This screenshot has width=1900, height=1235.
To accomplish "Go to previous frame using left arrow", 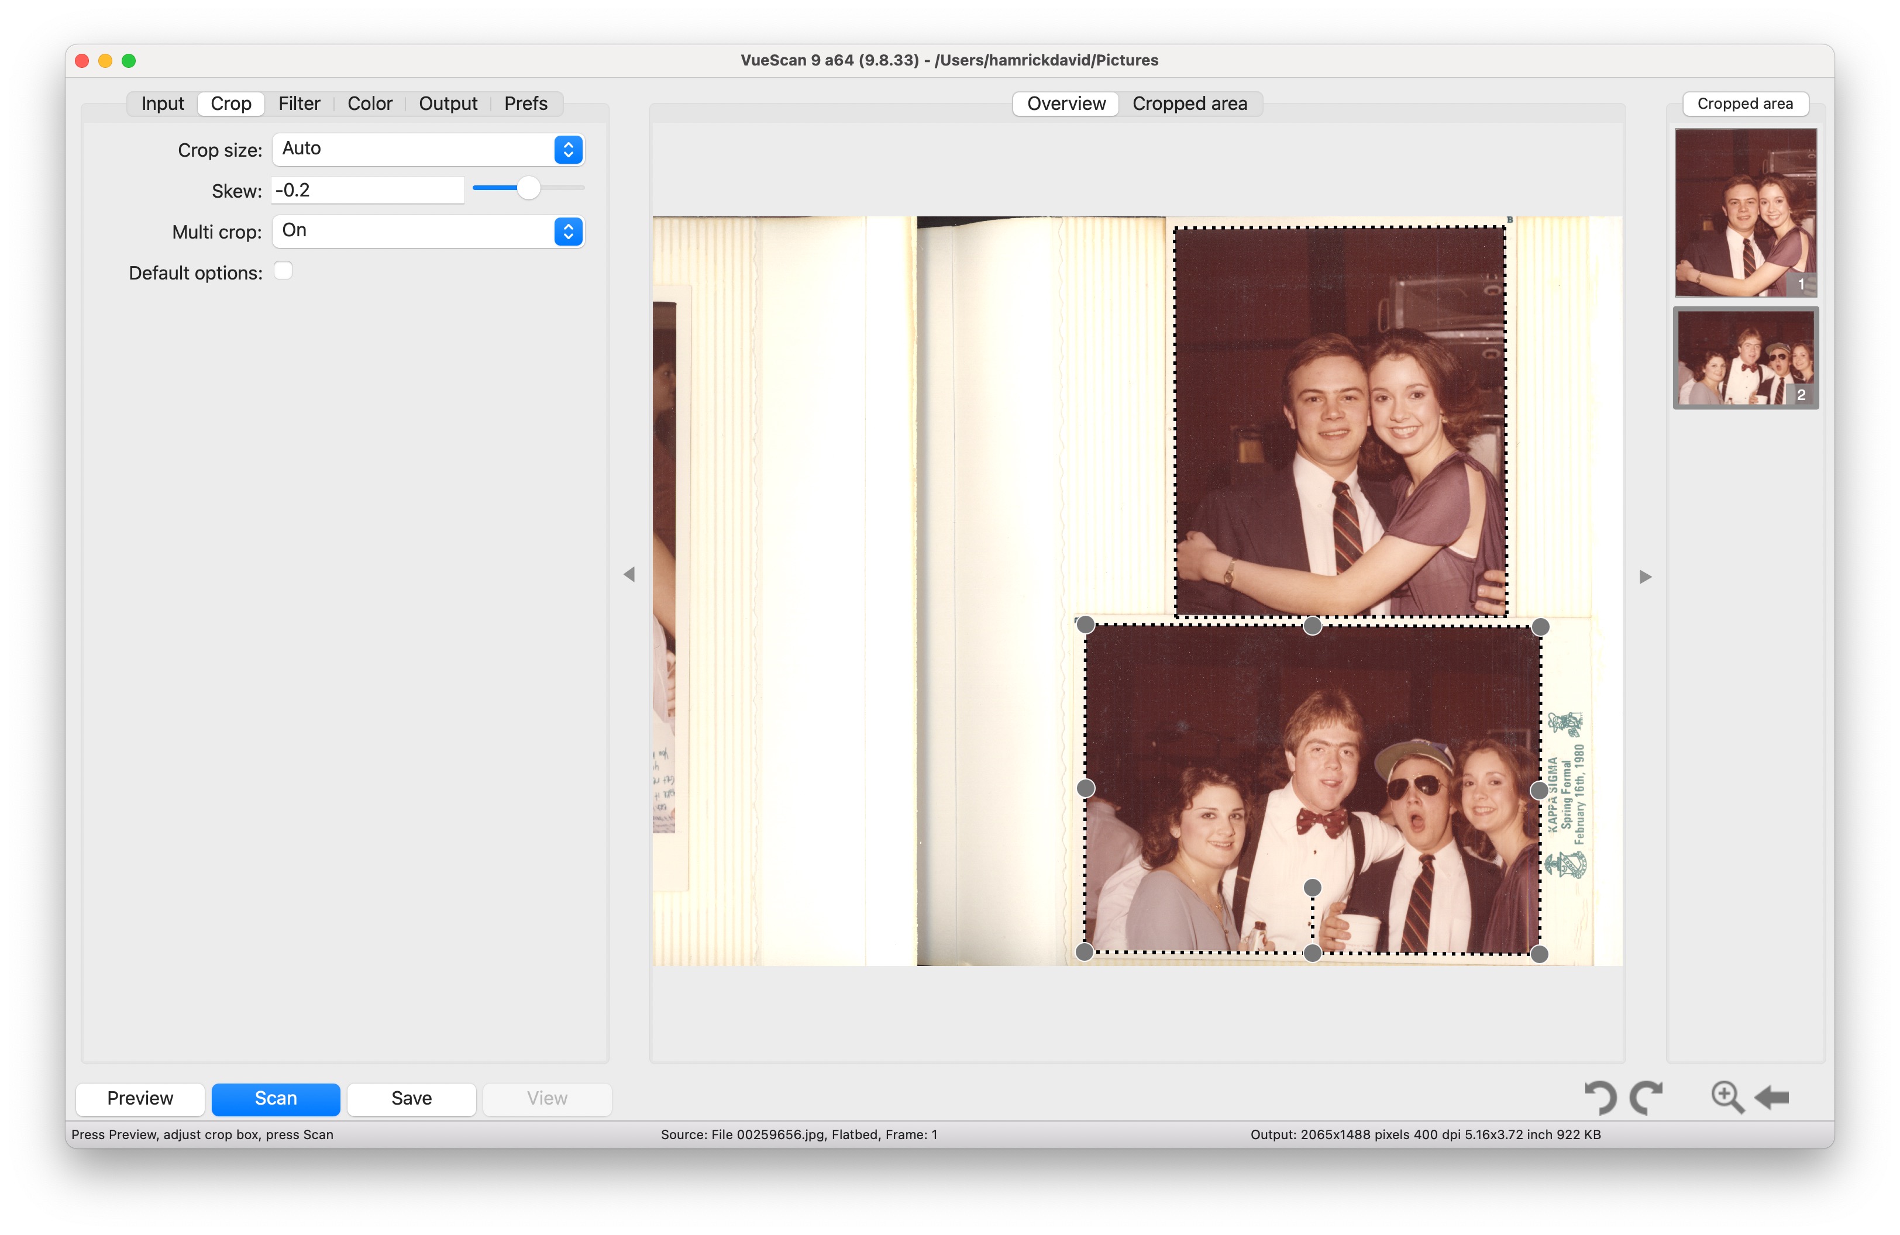I will pyautogui.click(x=631, y=575).
